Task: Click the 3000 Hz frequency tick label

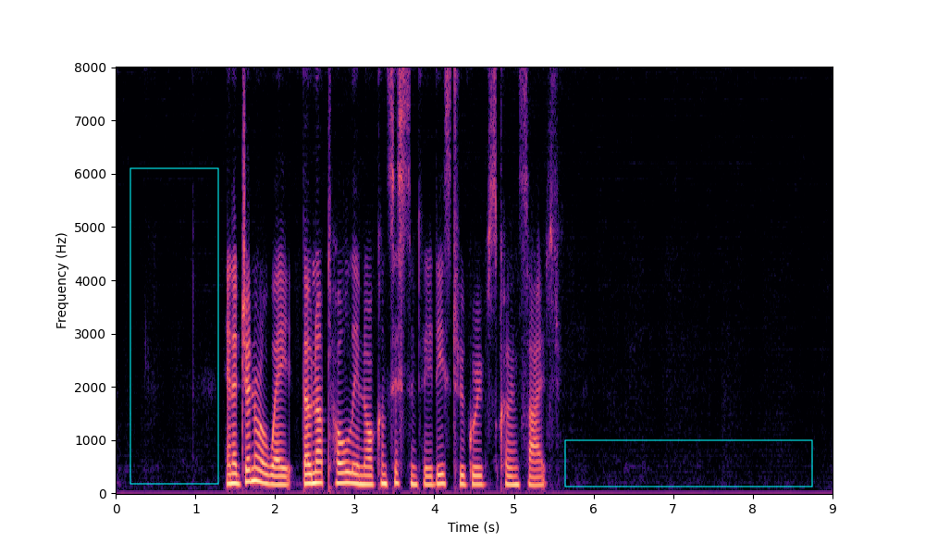Action: tap(93, 334)
